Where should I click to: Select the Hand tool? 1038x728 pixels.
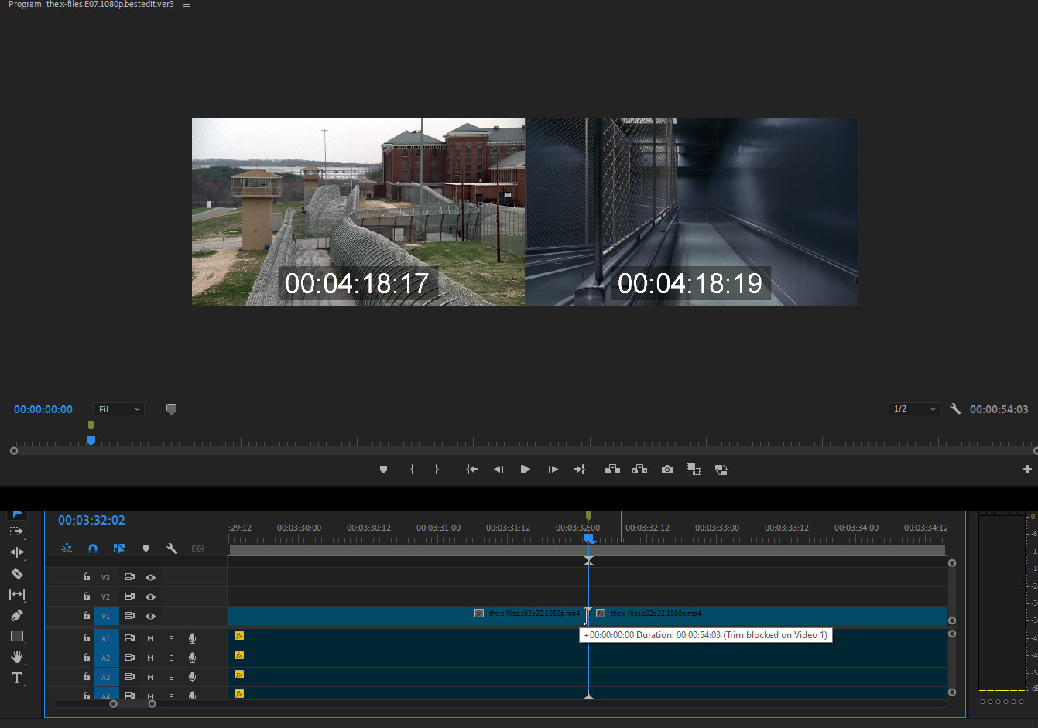[x=16, y=657]
